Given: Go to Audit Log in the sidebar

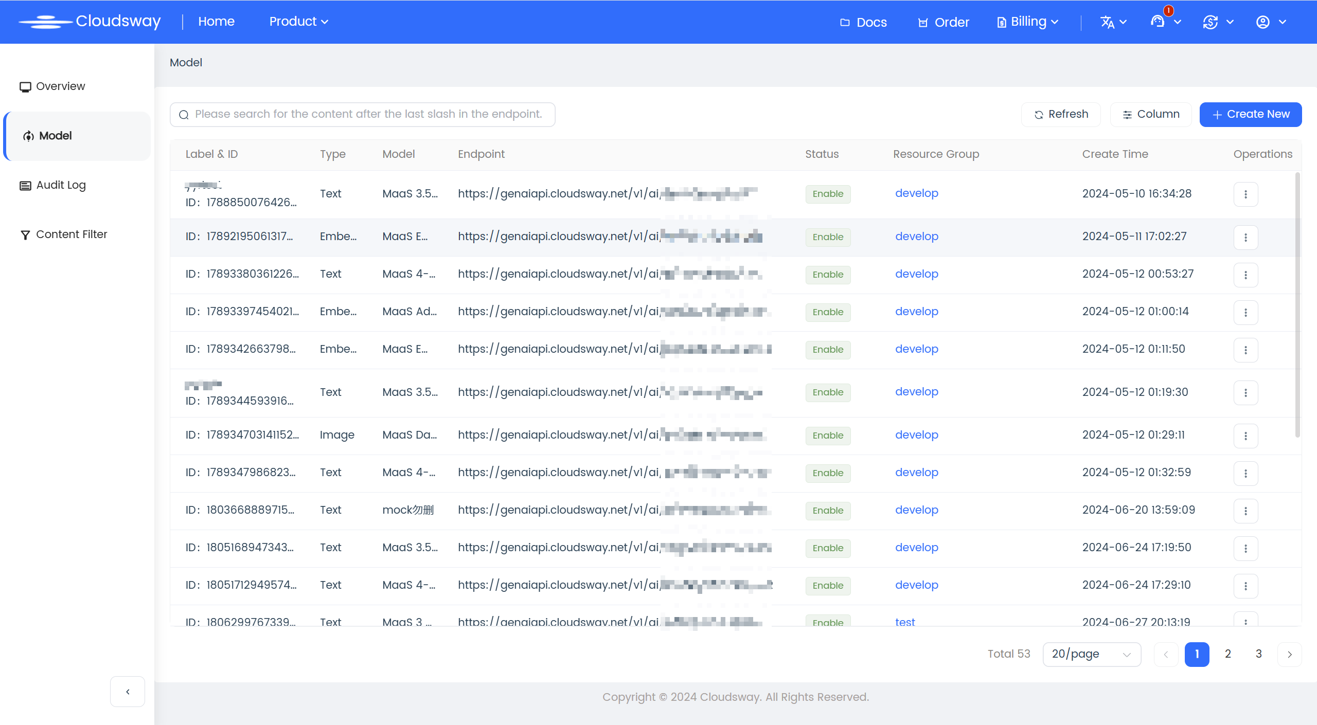Looking at the screenshot, I should tap(61, 185).
